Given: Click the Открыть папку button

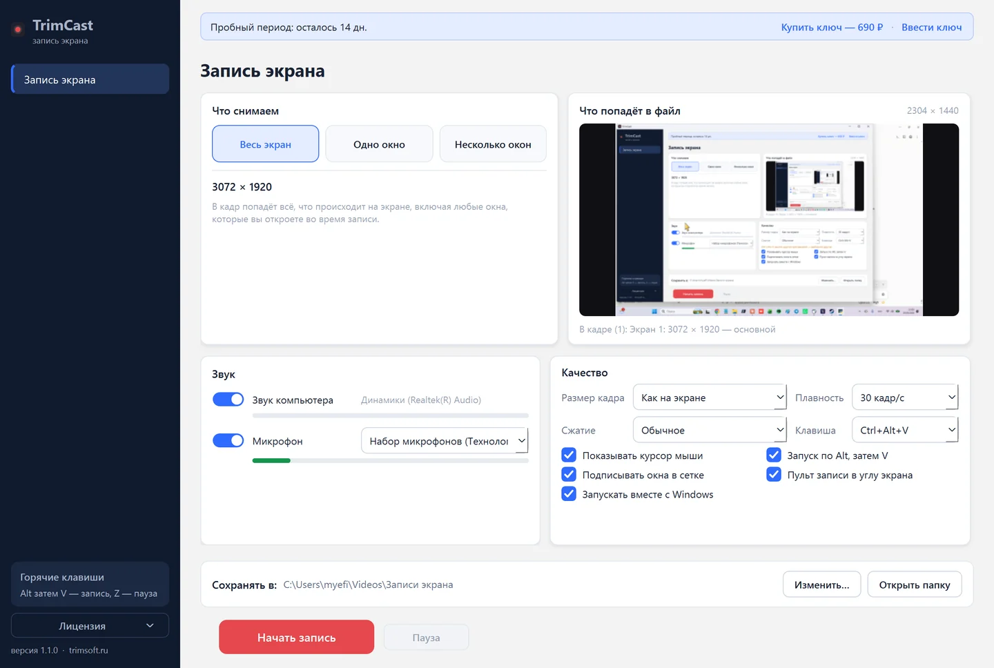Looking at the screenshot, I should (915, 584).
